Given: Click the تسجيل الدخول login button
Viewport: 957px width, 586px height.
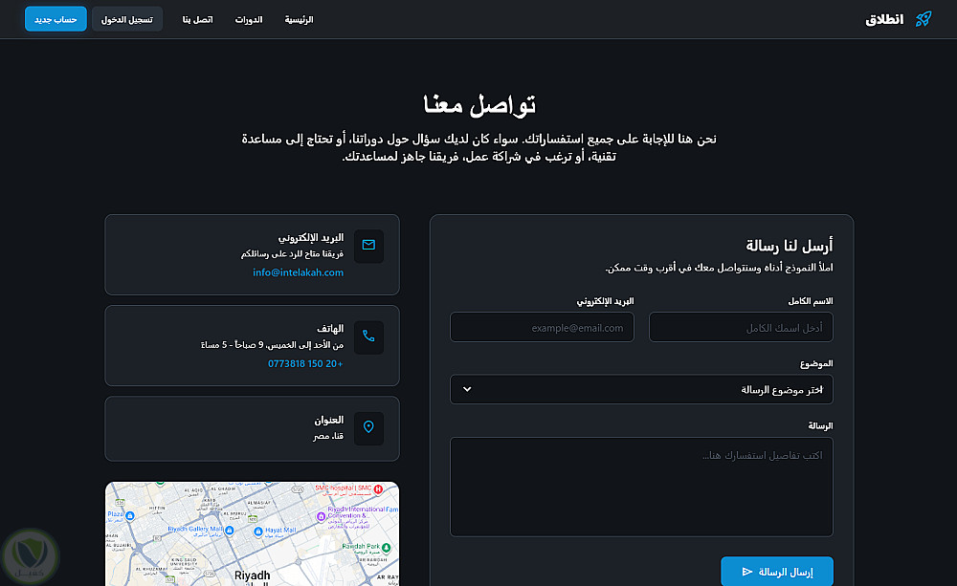Looking at the screenshot, I should click(127, 19).
